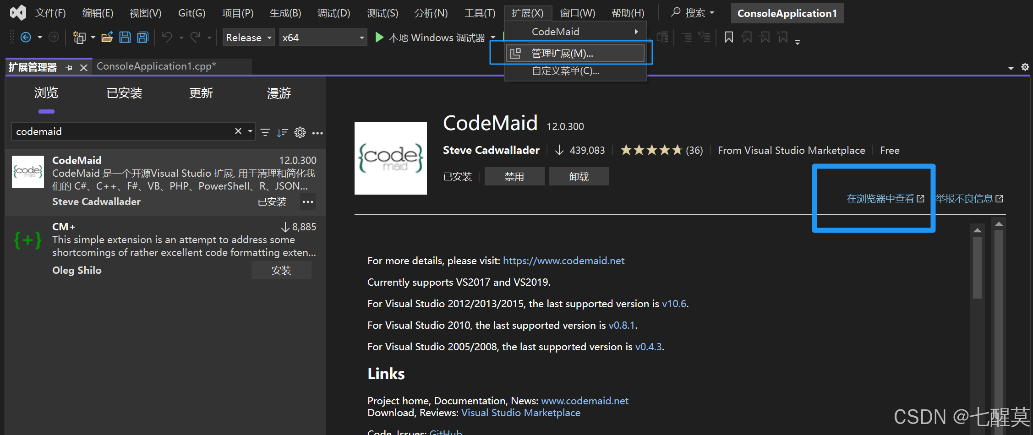Click the Navigate Backward arrow icon
Viewport: 1033px width, 435px height.
tap(26, 37)
